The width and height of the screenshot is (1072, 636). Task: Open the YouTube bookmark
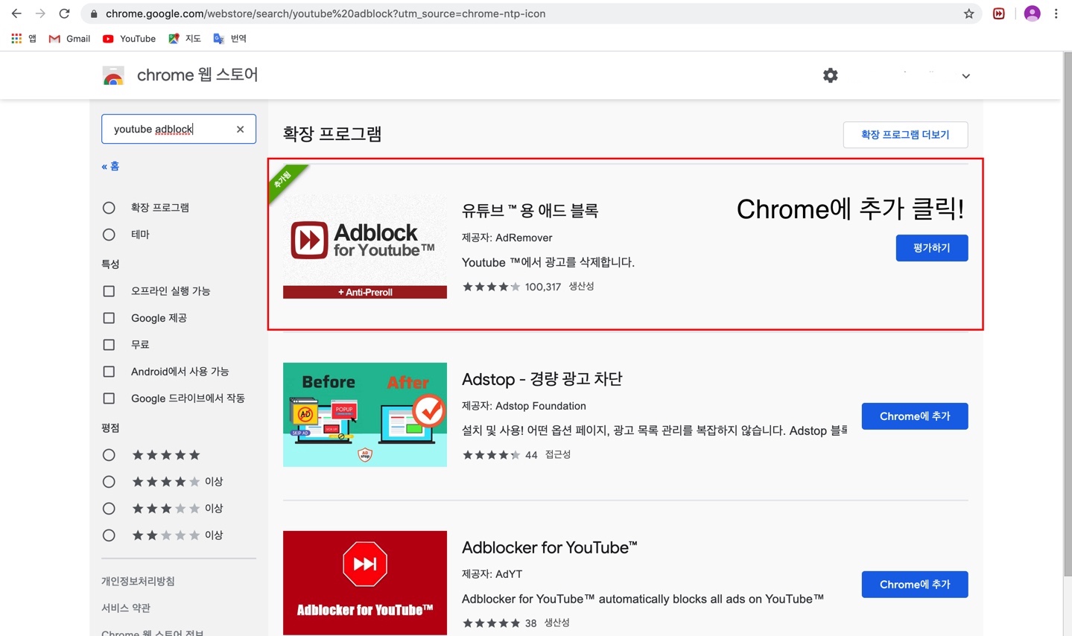[x=129, y=39]
